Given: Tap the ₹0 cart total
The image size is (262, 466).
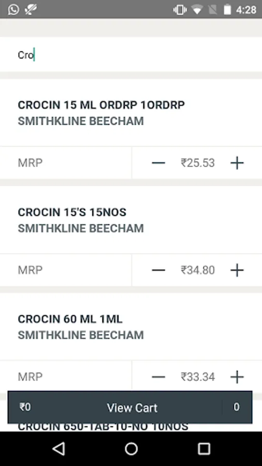Looking at the screenshot, I should 25,407.
